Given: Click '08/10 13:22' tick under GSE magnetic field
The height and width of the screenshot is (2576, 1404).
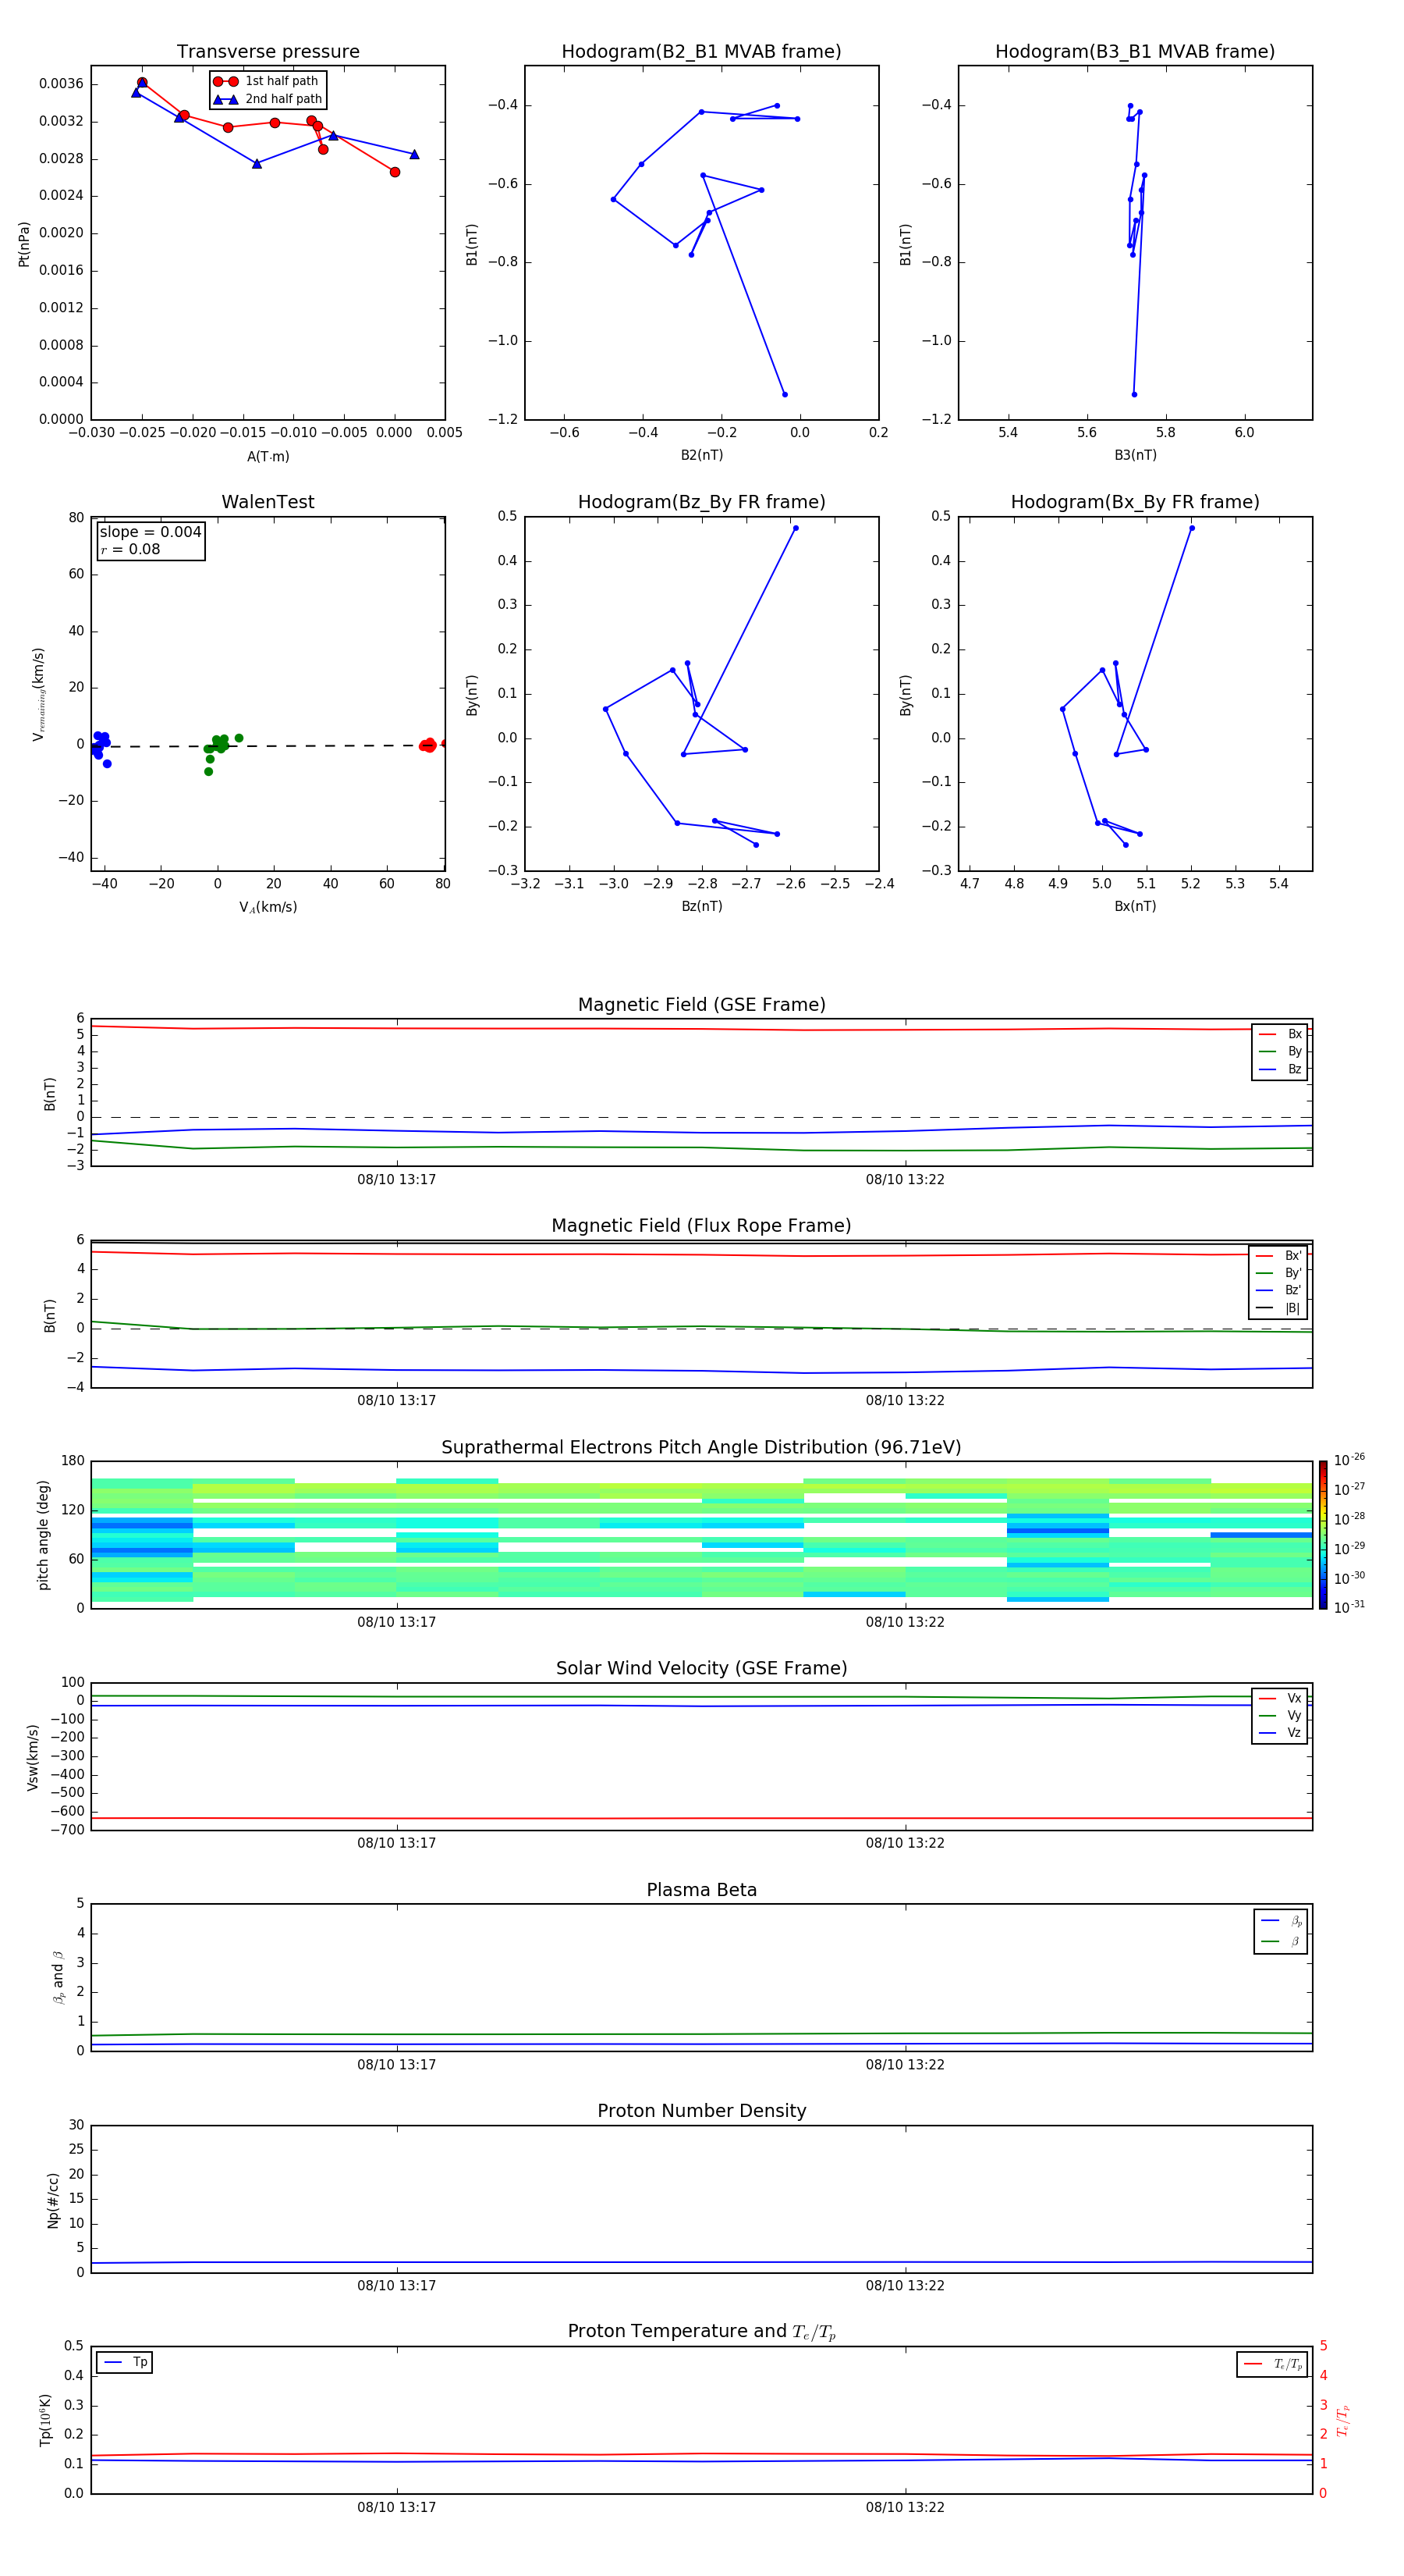Looking at the screenshot, I should click(906, 1180).
